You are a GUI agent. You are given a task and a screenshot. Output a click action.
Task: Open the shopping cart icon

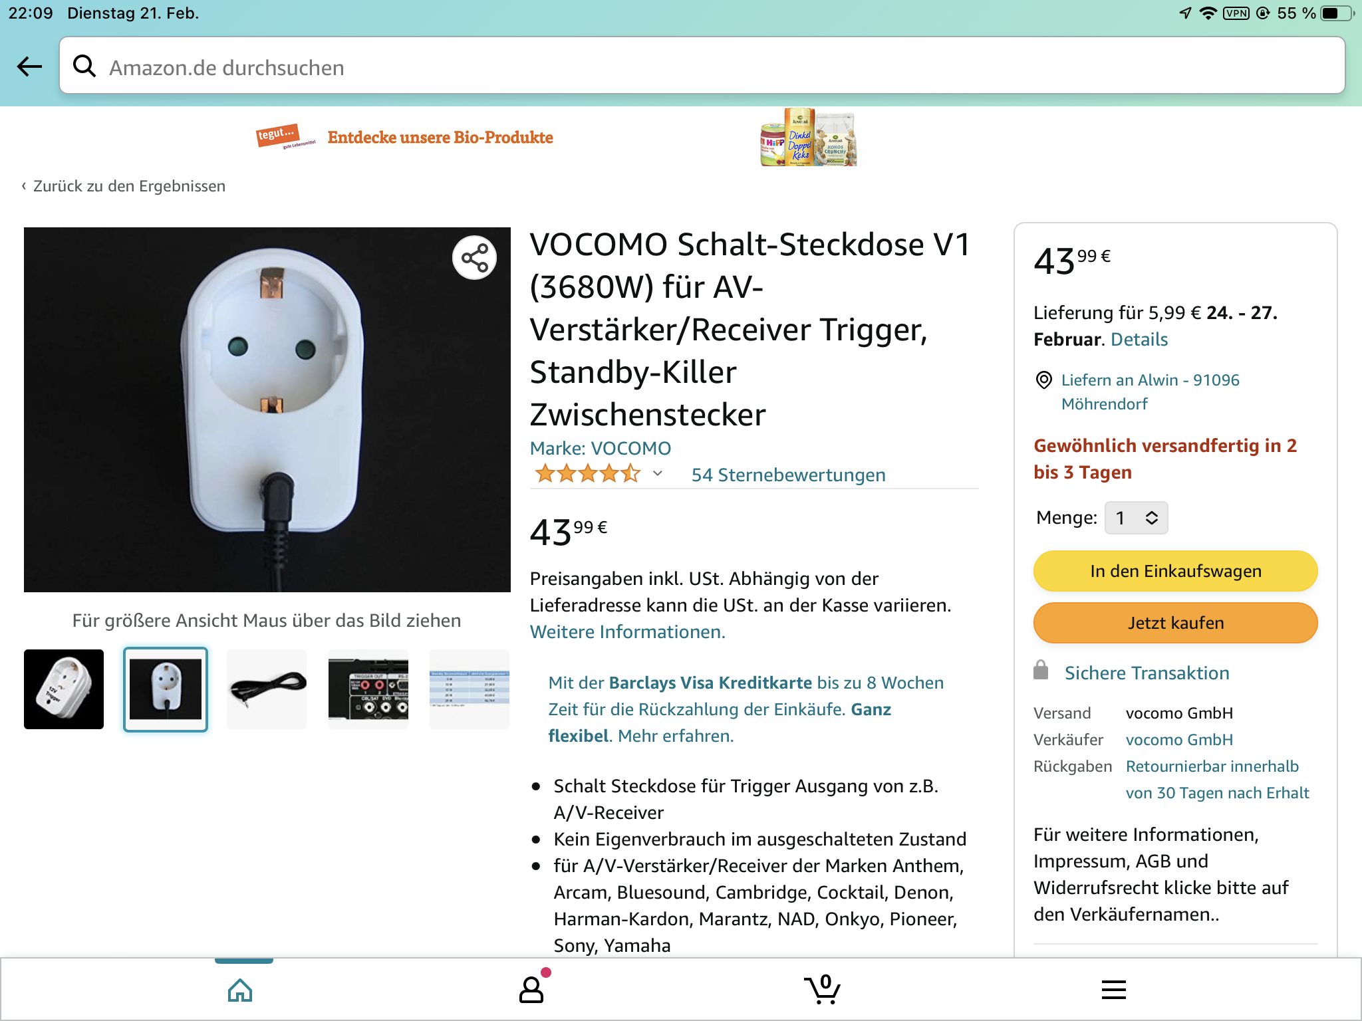coord(823,989)
